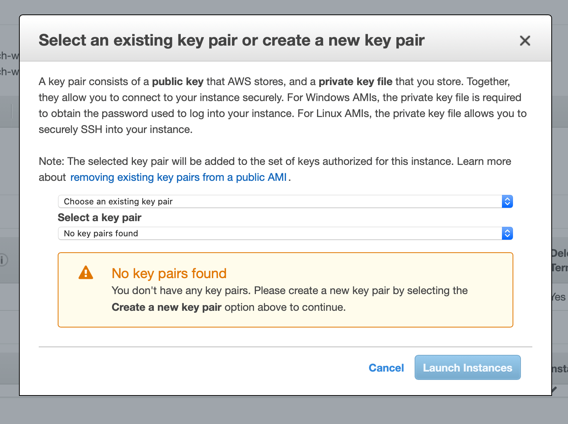Click the bold "Create a new key pair" text

click(x=166, y=307)
